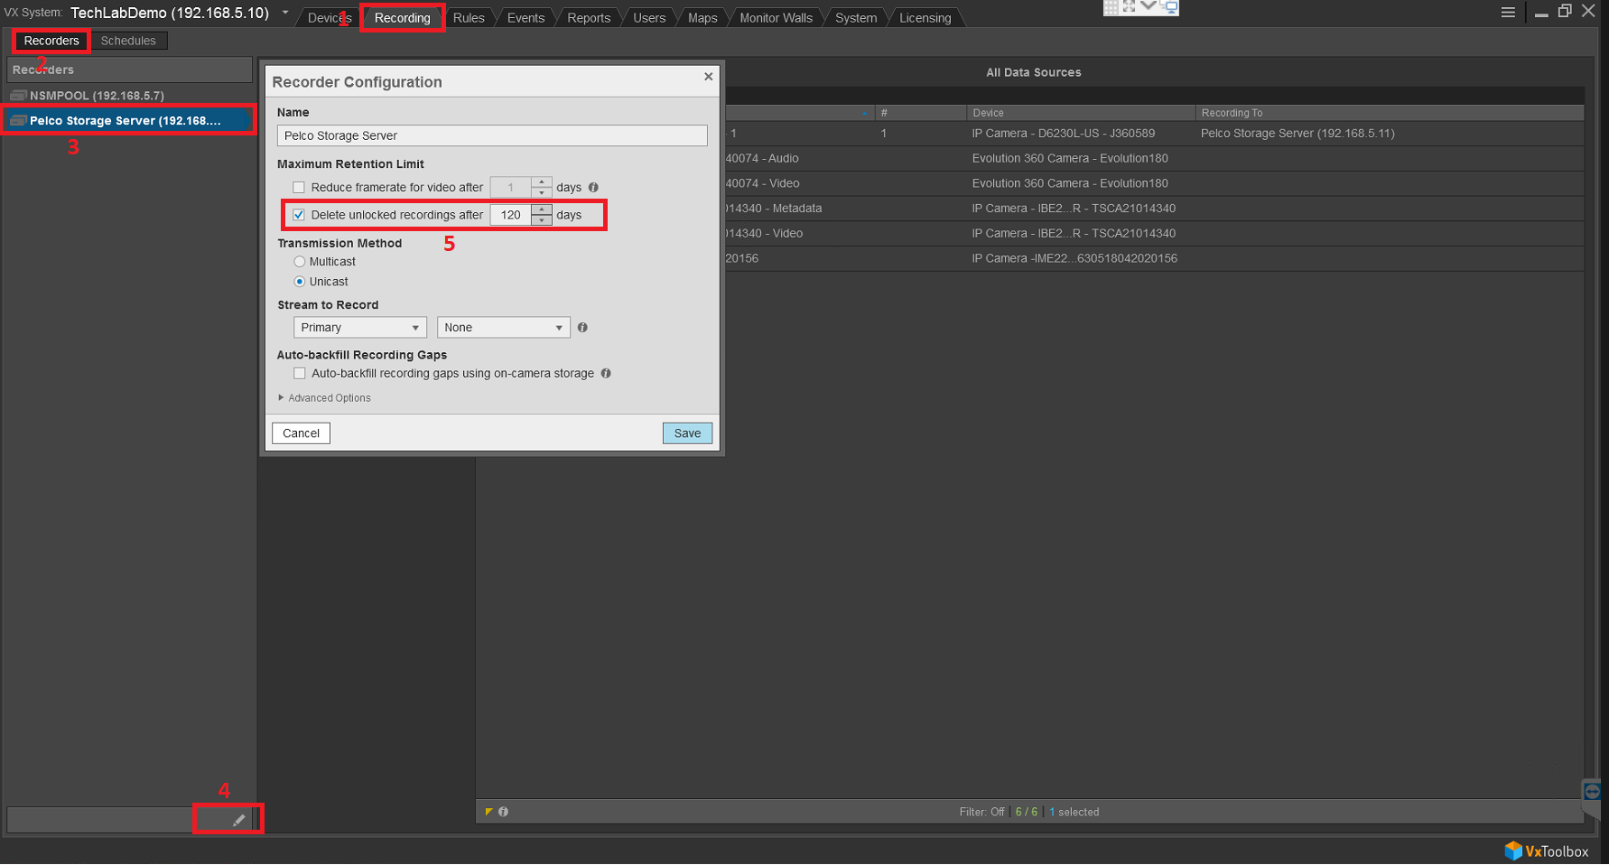Screen dimensions: 1609x865
Task: Click the grid layout icon in top toolbar
Action: tap(1111, 7)
